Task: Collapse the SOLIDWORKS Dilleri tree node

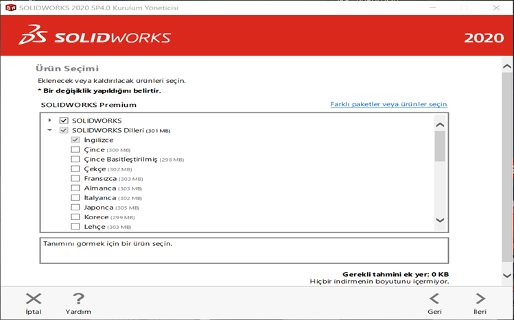Action: point(49,130)
